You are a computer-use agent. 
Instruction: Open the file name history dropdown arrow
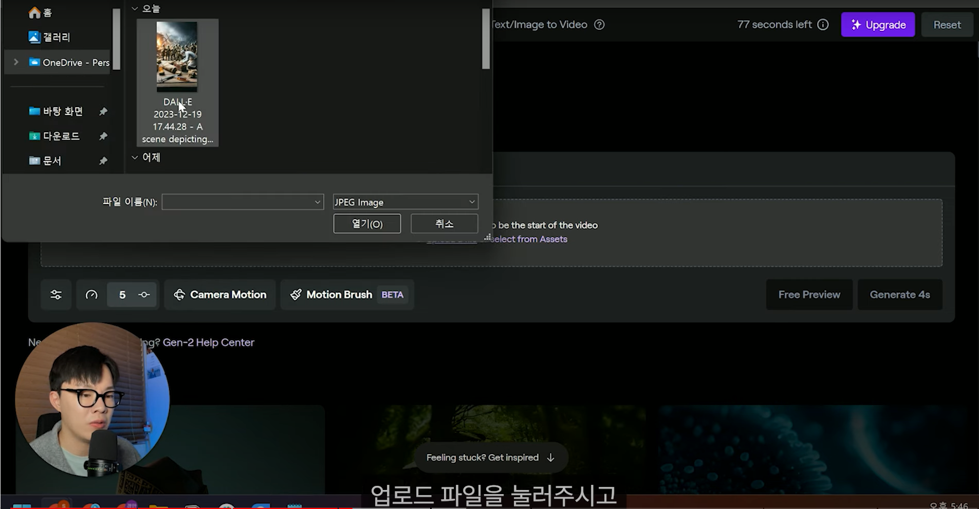(318, 202)
